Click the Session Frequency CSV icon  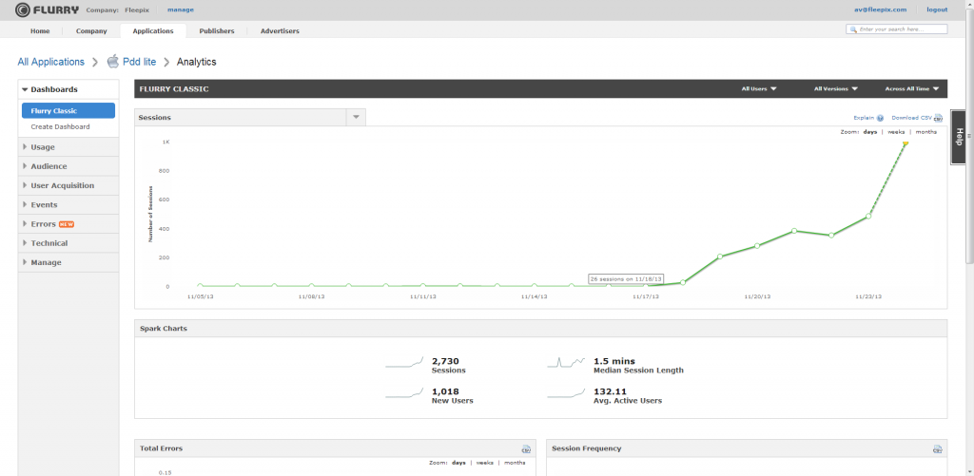coord(938,448)
